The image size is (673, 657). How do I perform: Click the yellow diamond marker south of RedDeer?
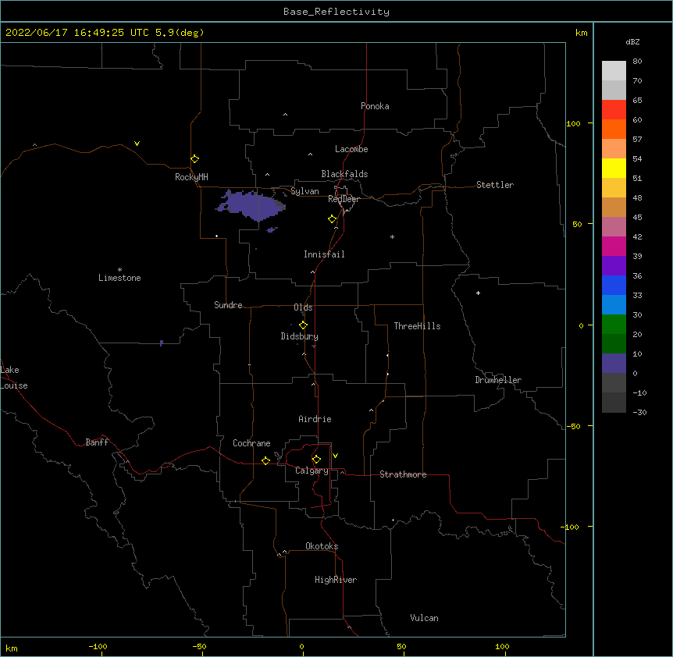(x=332, y=219)
